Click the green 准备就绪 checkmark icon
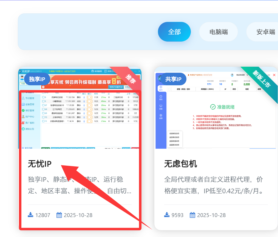The width and height of the screenshot is (278, 237). 213,107
